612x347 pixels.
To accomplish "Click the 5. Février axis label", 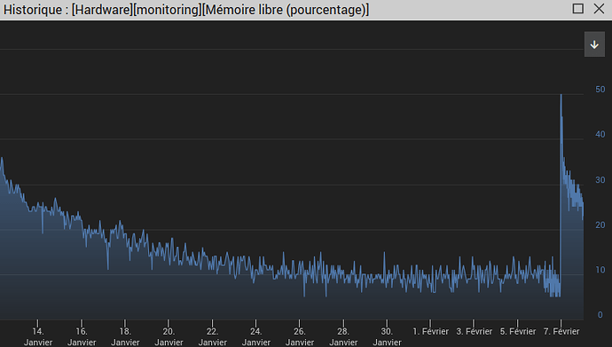I will pyautogui.click(x=518, y=331).
